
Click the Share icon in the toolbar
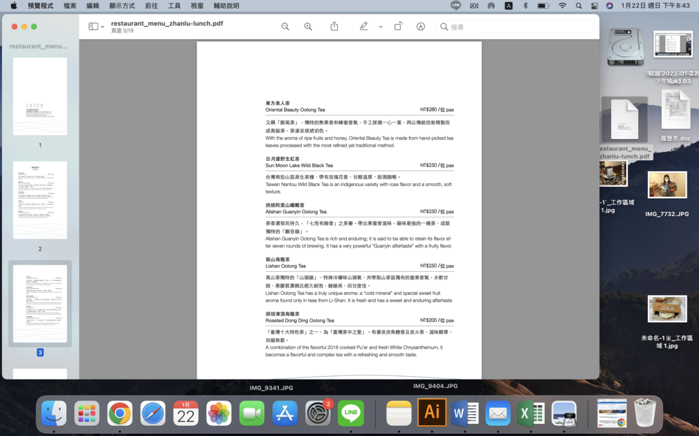(x=334, y=27)
